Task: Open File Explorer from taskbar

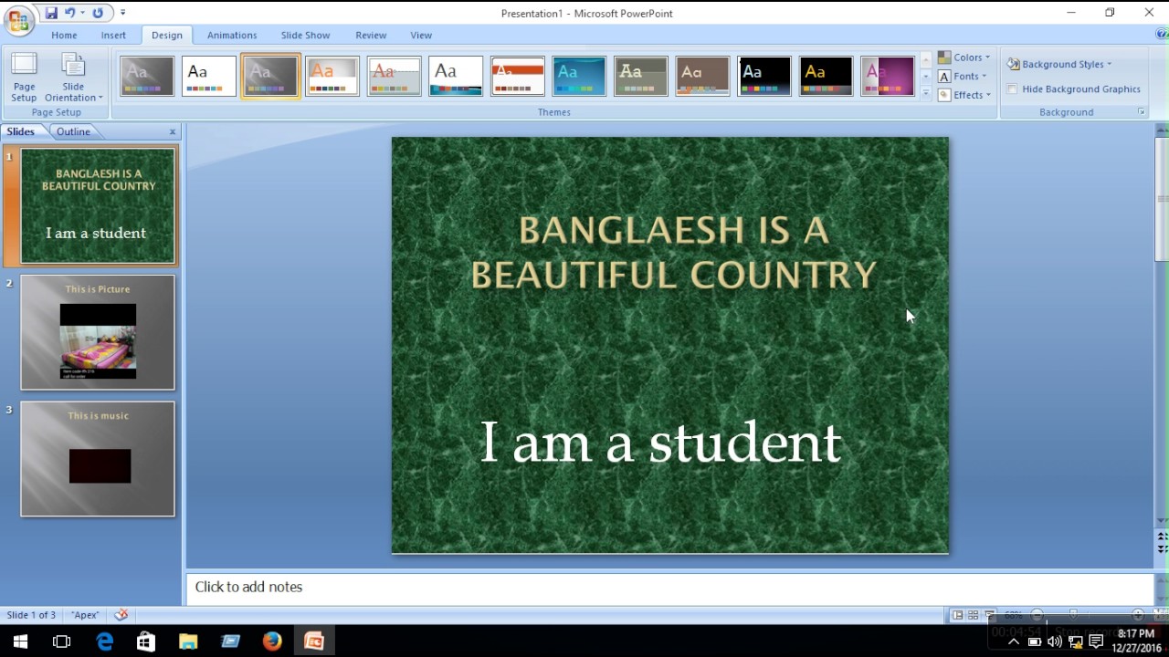Action: (x=188, y=641)
